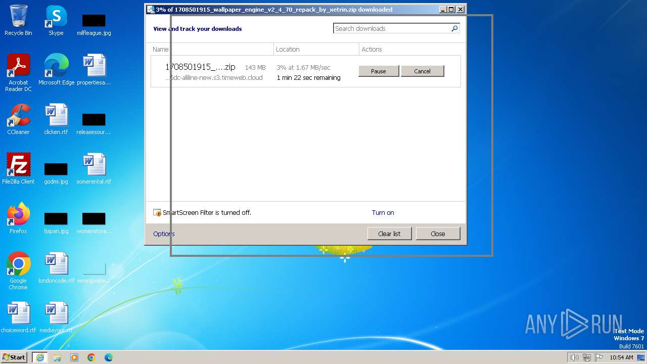This screenshot has width=647, height=364.
Task: Cancel the zip file download
Action: pyautogui.click(x=423, y=71)
